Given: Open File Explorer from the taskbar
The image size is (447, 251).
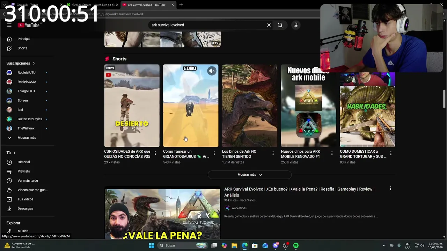Looking at the screenshot, I should pyautogui.click(x=234, y=245).
